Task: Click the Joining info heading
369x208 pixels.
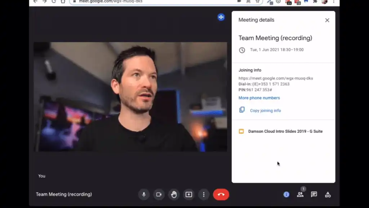Action: point(250,70)
